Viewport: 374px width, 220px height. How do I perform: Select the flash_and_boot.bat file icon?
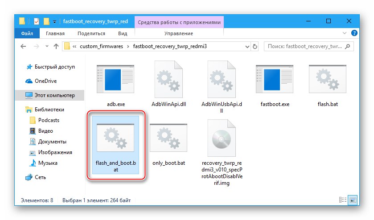click(115, 138)
